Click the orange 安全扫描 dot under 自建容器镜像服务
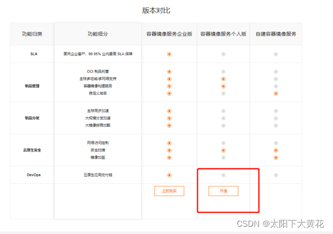Screen dimensions: 333x234 click(276, 150)
